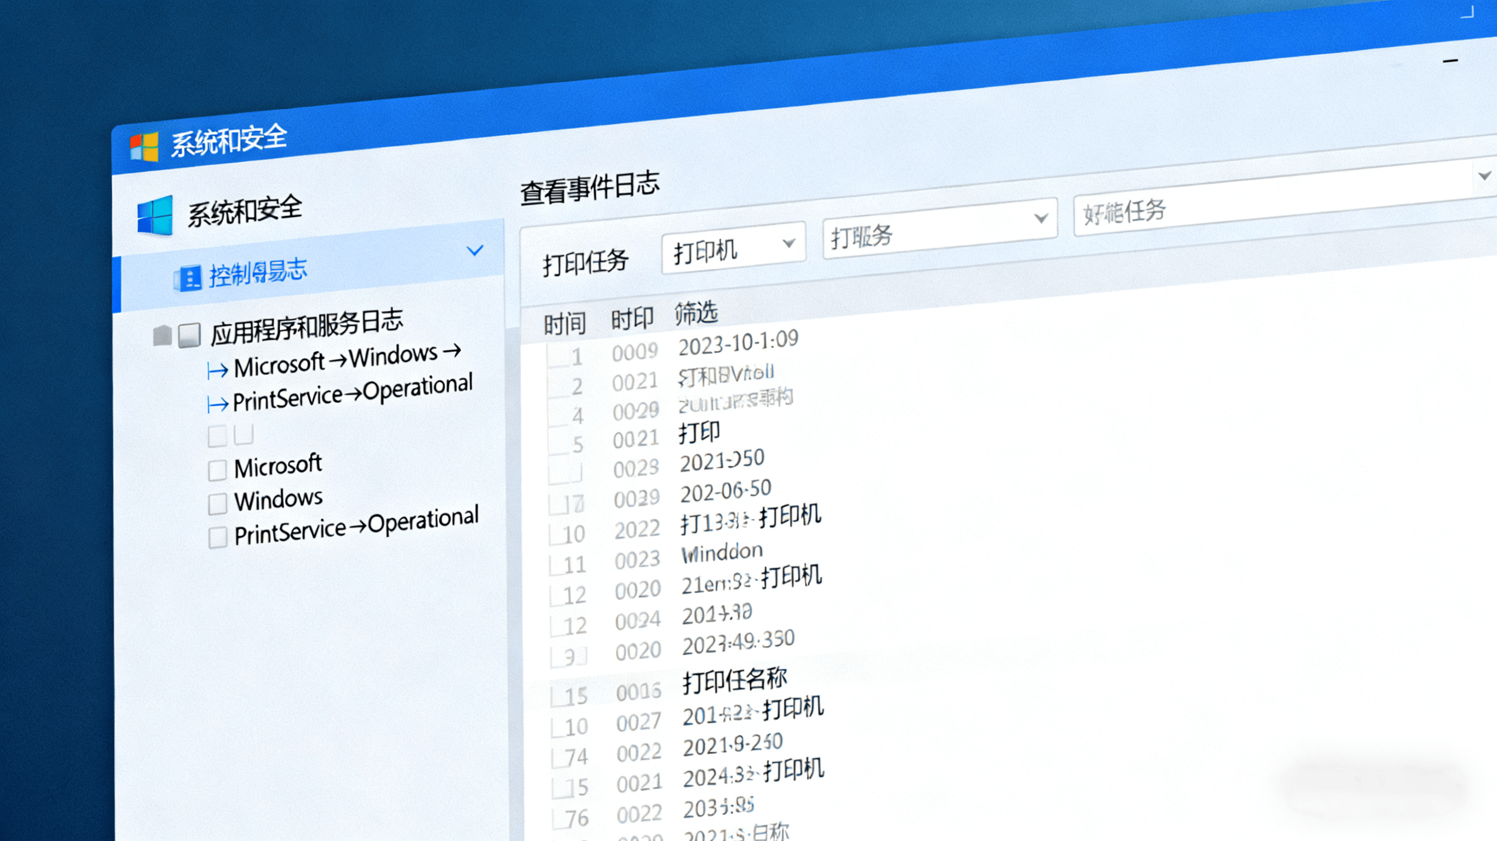Check the Windows checkbox
Screen dimensions: 1497x841
click(217, 504)
